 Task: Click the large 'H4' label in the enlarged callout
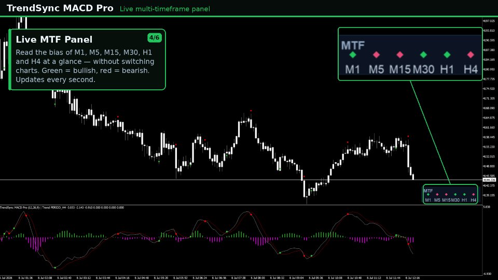click(471, 70)
